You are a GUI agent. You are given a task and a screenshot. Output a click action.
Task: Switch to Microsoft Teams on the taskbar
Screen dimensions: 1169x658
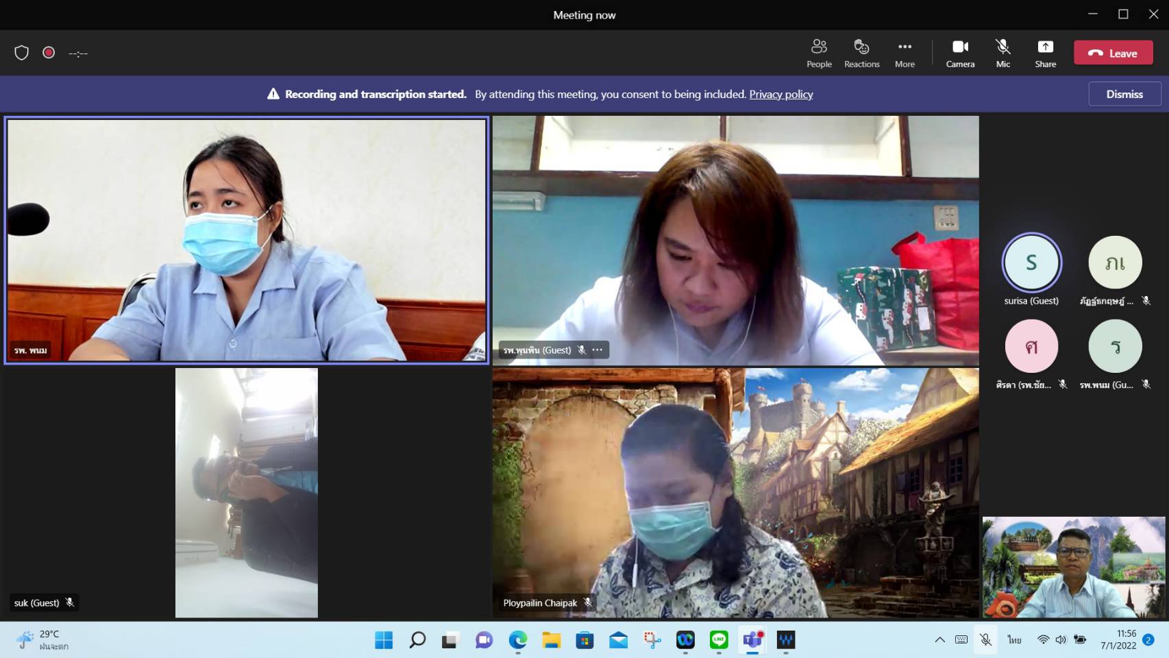(x=752, y=640)
